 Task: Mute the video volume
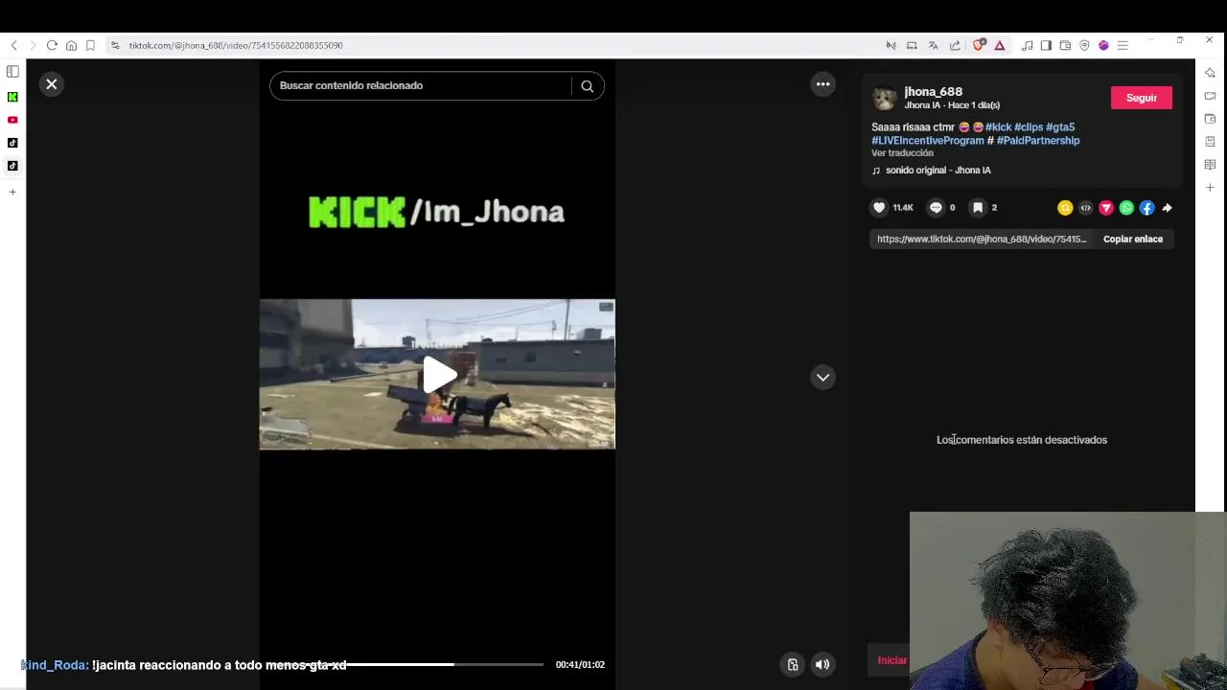822,664
